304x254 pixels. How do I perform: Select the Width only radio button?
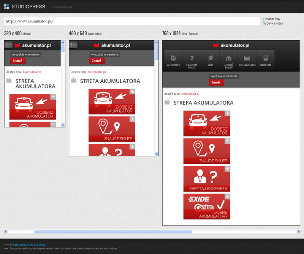tap(264, 19)
